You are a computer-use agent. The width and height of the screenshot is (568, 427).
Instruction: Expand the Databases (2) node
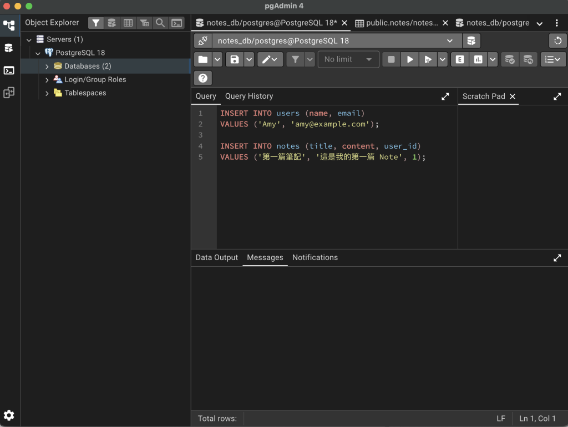click(x=47, y=67)
